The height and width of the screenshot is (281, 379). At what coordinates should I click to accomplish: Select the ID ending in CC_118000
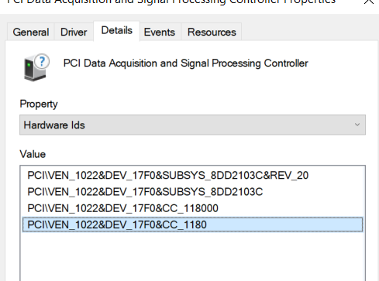[x=122, y=208]
